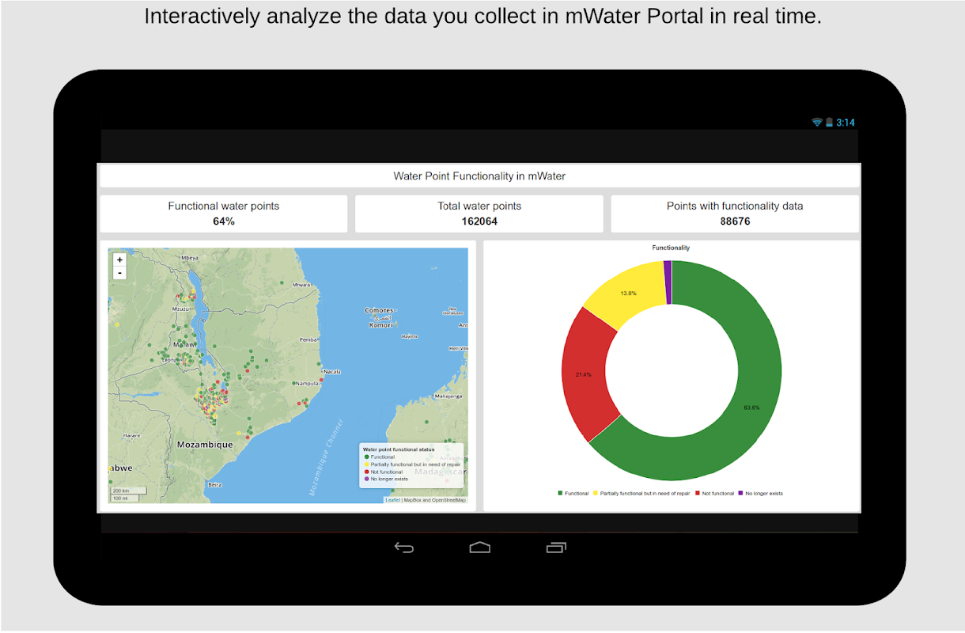The image size is (965, 633).
Task: Click the Comores label on the map
Action: [379, 310]
